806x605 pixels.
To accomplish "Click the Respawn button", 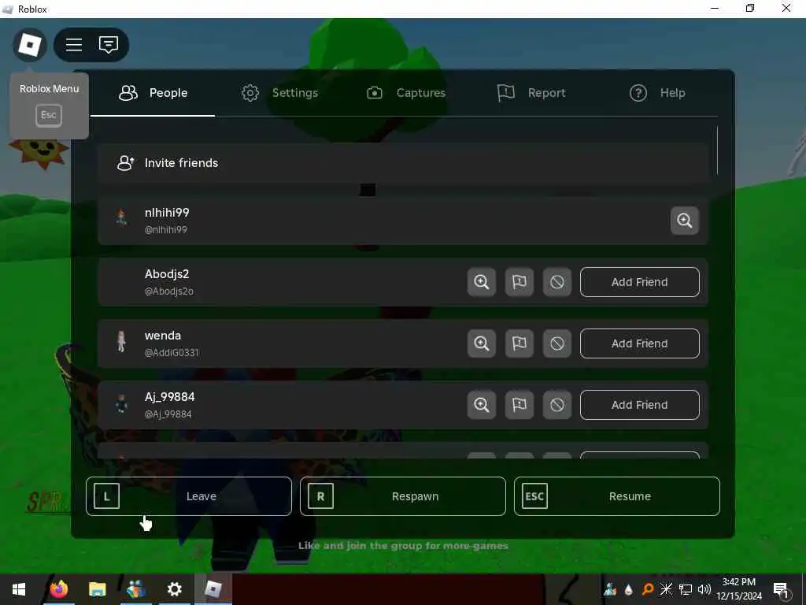I will pos(402,496).
